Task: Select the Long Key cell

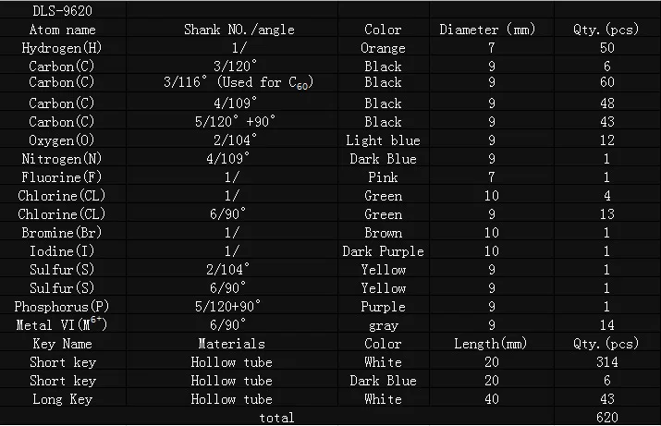Action: 63,399
